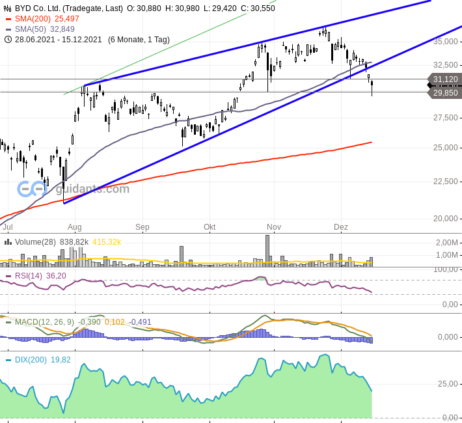Click the 27,500 price axis label

[446, 118]
